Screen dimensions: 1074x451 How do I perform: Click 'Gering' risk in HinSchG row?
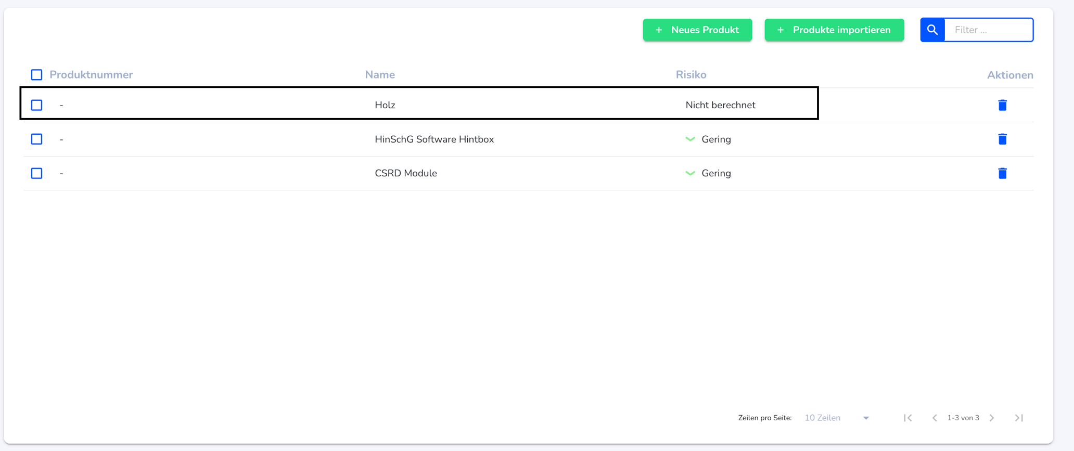[716, 139]
